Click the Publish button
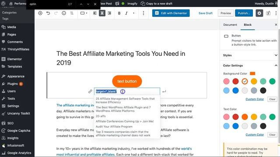The image size is (280, 157). 244,13
